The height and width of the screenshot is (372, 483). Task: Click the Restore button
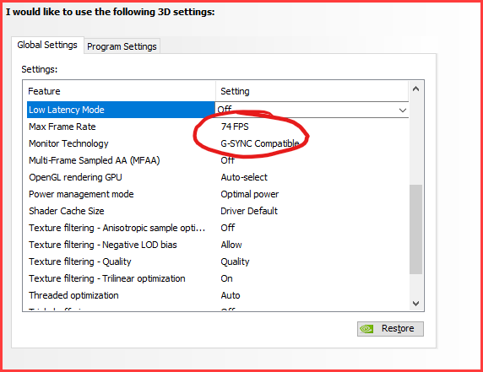coord(390,329)
